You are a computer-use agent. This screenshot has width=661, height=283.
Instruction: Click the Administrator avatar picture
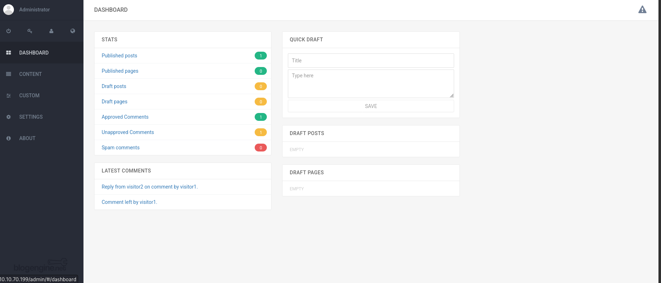point(9,10)
